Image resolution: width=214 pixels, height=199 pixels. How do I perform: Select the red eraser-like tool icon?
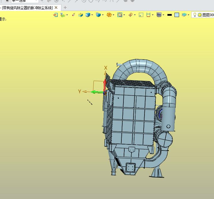(x=74, y=15)
